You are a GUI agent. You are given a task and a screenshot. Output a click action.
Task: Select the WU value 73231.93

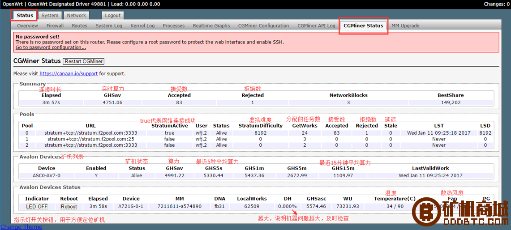[x=347, y=207]
